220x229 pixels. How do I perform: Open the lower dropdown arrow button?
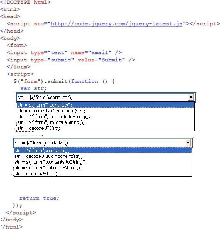pos(188,143)
